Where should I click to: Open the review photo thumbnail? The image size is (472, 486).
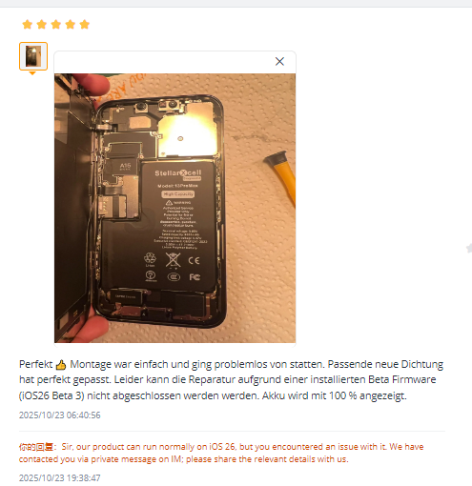point(33,56)
